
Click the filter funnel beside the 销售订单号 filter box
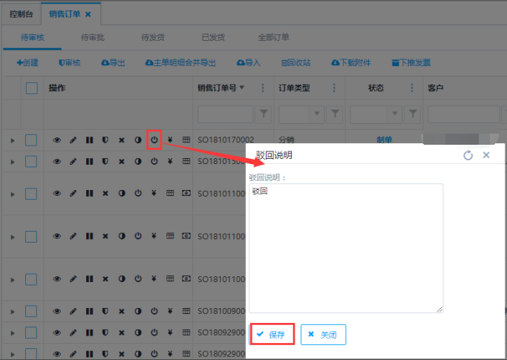[263, 114]
